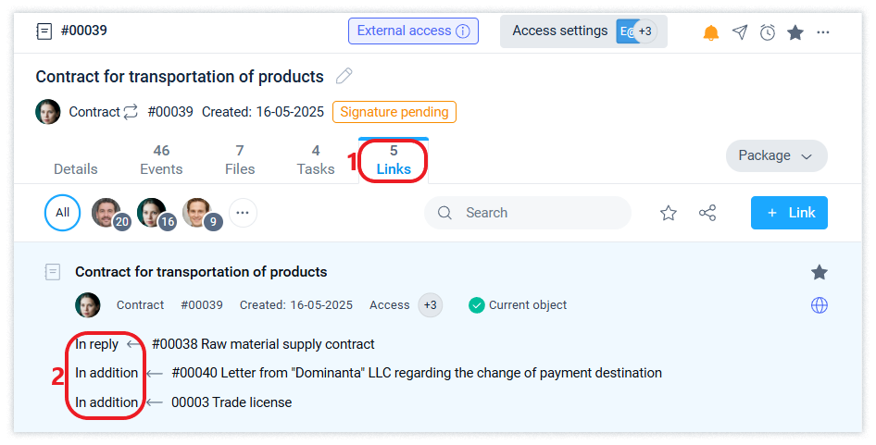Open the External access button
The width and height of the screenshot is (876, 445).
point(413,31)
